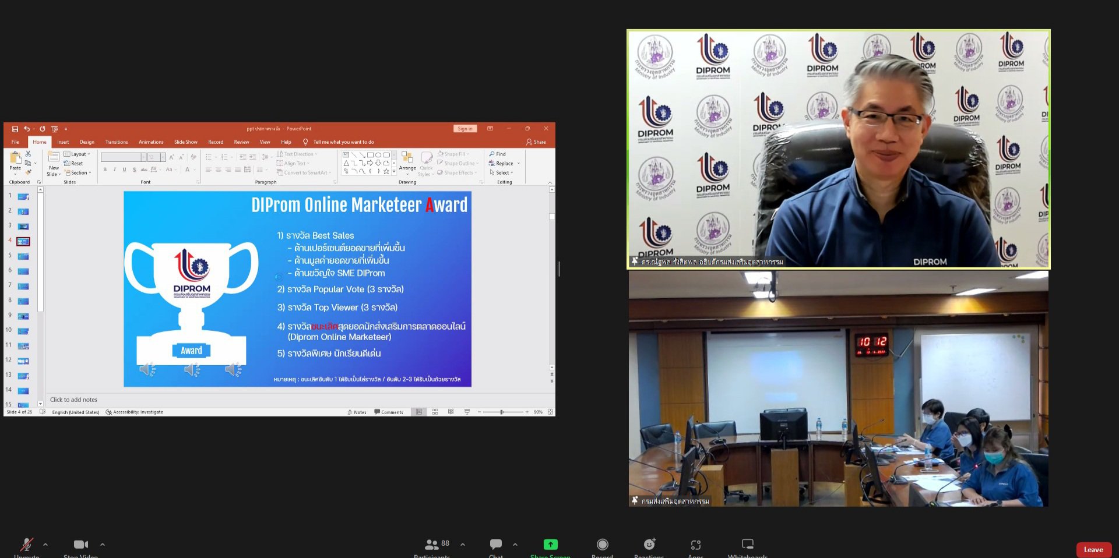This screenshot has width=1119, height=558.
Task: Click the Redo/Repeat icon in the title bar
Action: tap(43, 129)
